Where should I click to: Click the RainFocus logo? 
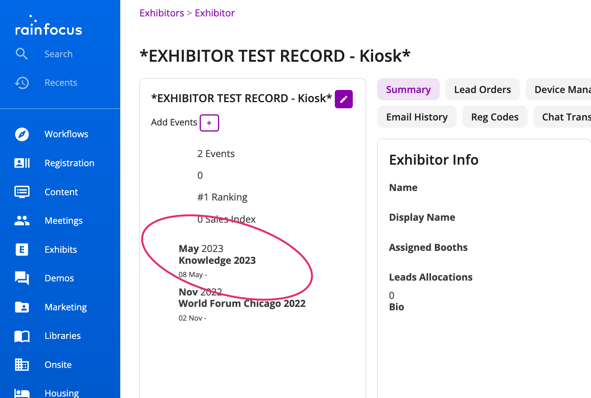48,26
